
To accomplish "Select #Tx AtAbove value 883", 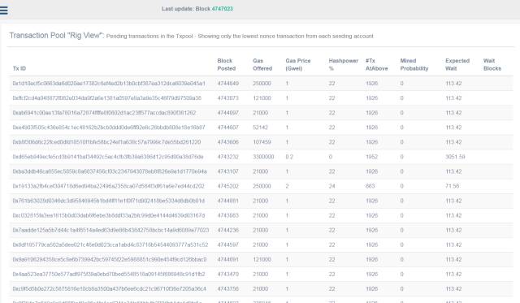I will pyautogui.click(x=370, y=186).
